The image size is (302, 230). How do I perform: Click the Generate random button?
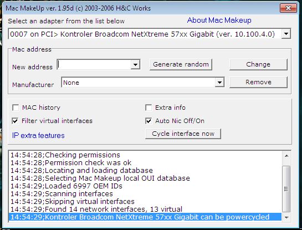181,64
